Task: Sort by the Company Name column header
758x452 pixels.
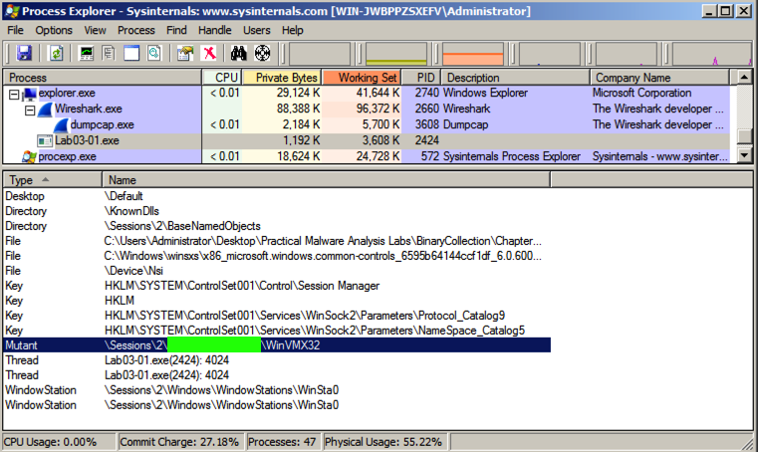Action: point(659,78)
